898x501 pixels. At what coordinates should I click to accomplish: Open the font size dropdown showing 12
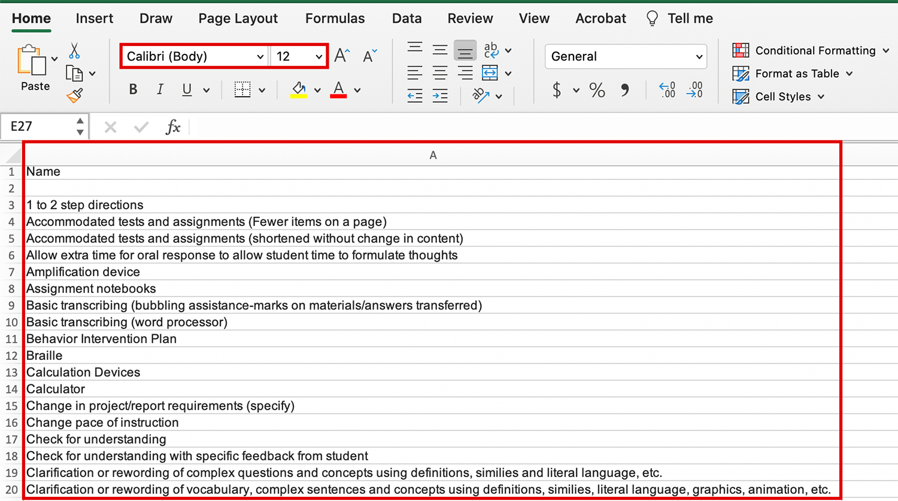pos(299,56)
